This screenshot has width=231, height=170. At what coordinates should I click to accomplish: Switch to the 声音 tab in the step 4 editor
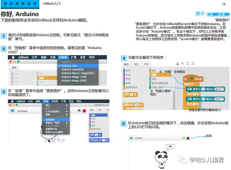pos(146,64)
